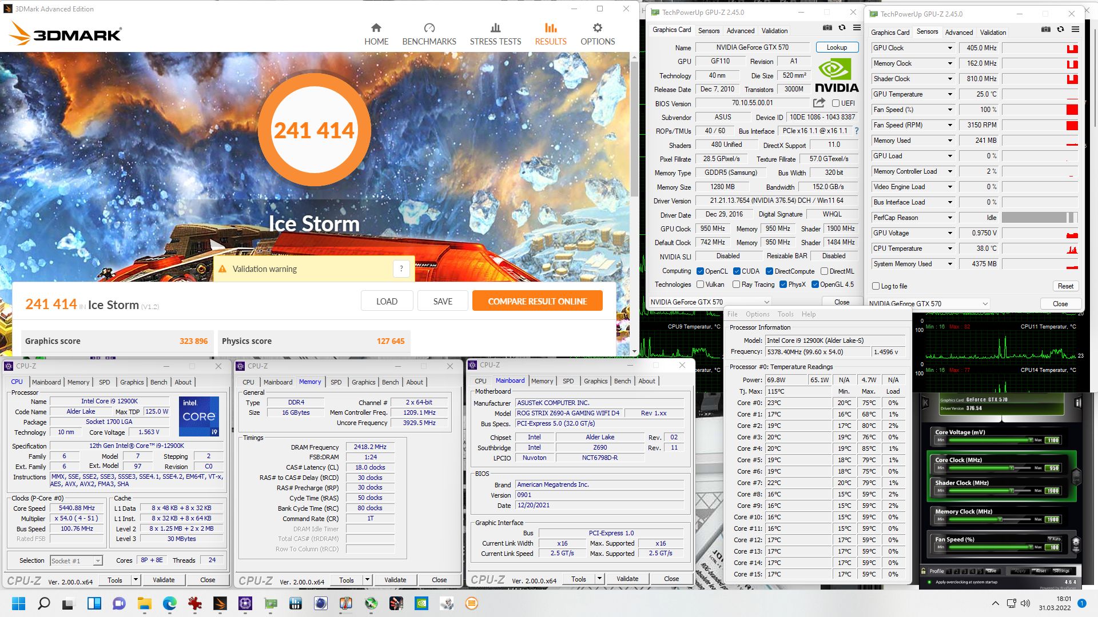The height and width of the screenshot is (617, 1098).
Task: Click the Afterburner profile lock icon
Action: tap(924, 571)
